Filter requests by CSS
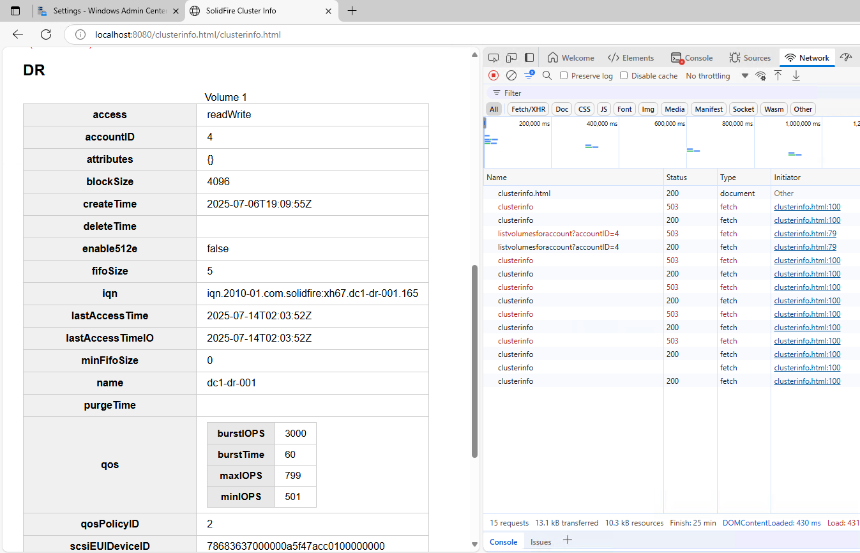The width and height of the screenshot is (860, 553). click(x=584, y=109)
